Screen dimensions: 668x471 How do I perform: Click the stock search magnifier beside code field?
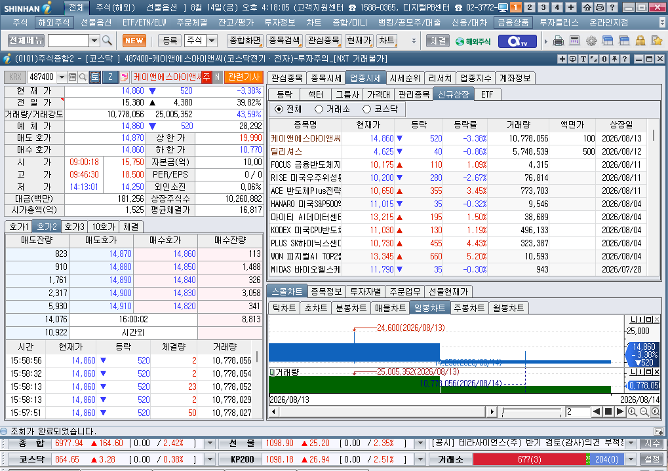click(83, 77)
